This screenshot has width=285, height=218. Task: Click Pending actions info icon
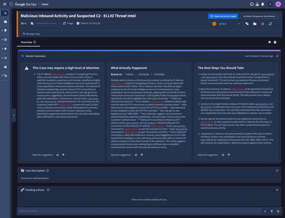coord(48,190)
